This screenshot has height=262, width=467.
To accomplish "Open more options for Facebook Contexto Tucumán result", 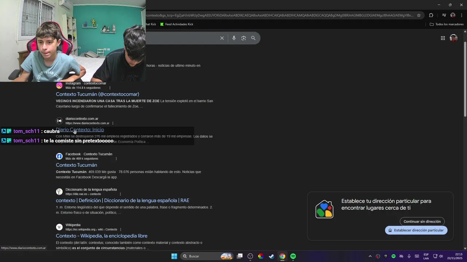I will point(116,159).
